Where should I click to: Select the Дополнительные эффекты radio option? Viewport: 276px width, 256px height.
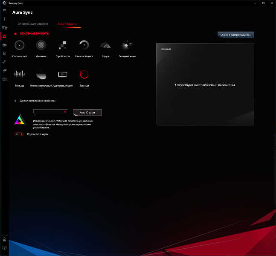coord(15,101)
